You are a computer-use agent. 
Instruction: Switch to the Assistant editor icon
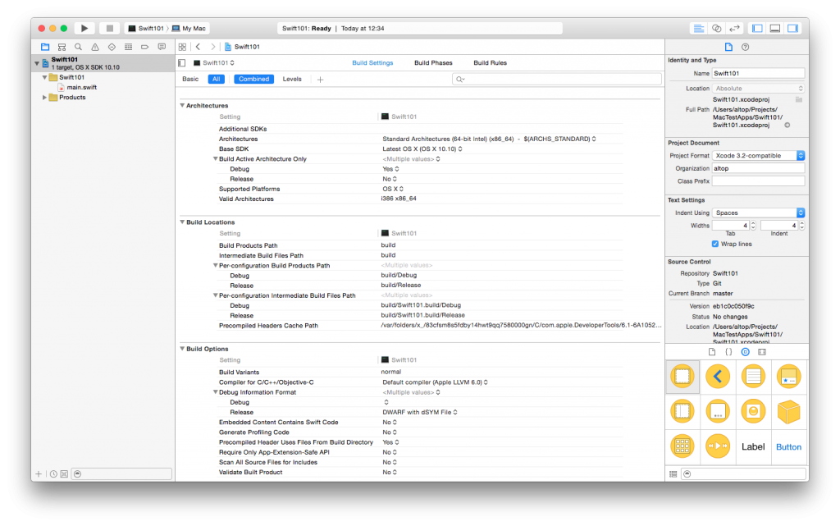pos(717,28)
